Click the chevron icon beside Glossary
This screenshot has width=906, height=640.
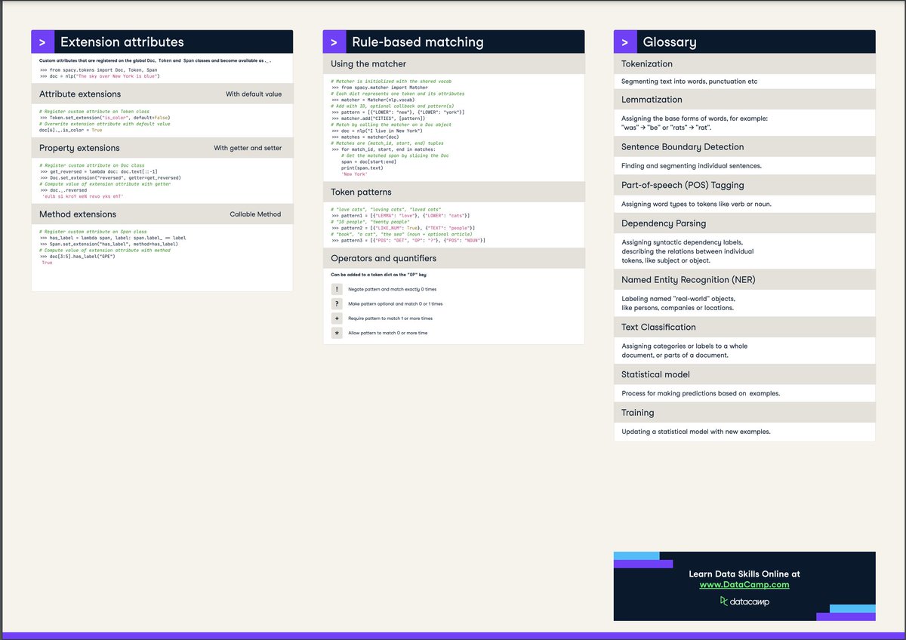pos(624,42)
